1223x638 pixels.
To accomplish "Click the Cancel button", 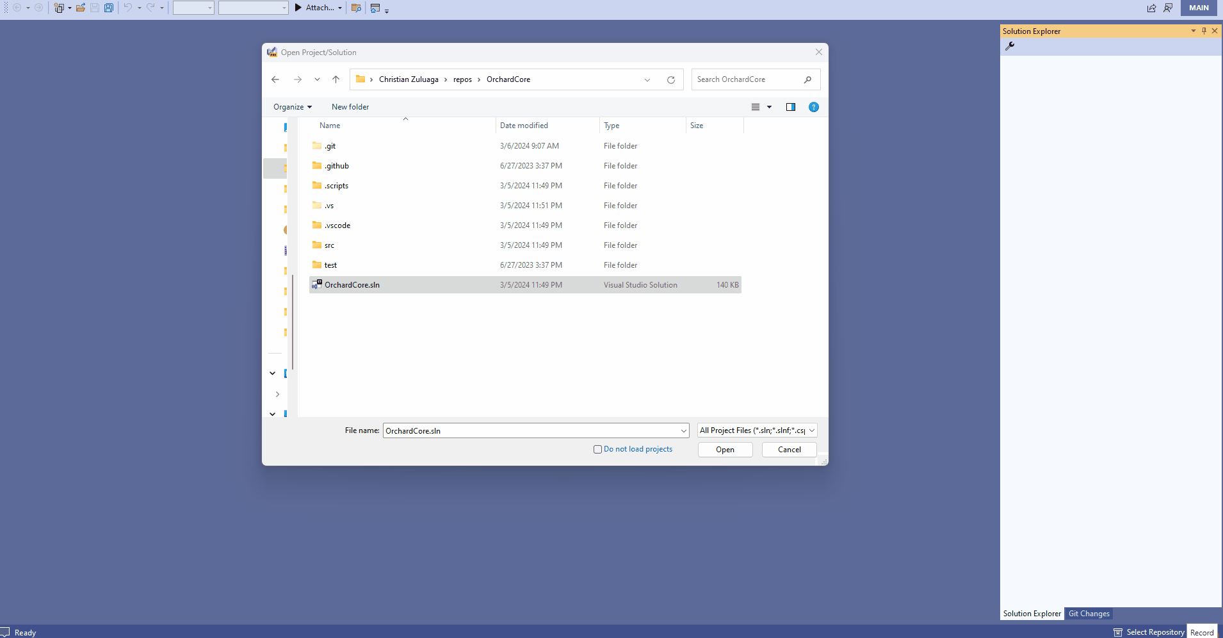I will (x=790, y=450).
